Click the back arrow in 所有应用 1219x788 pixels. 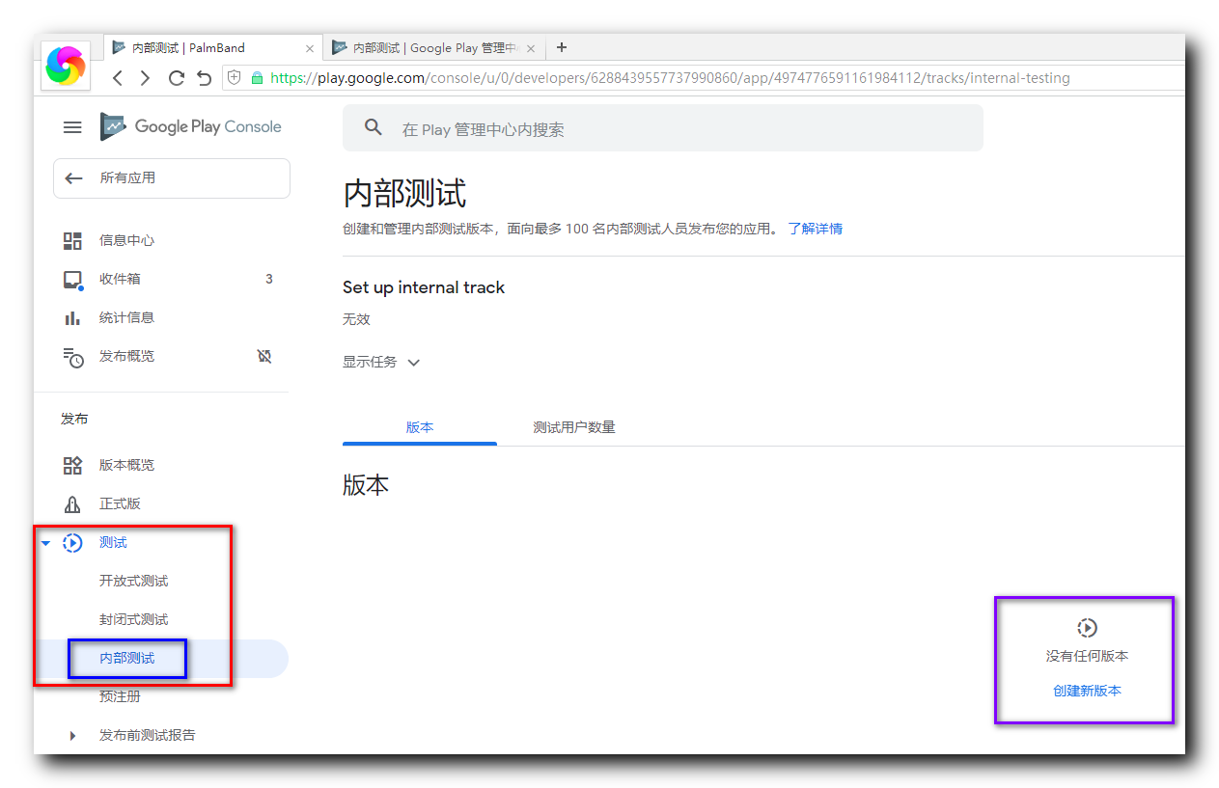tap(73, 178)
